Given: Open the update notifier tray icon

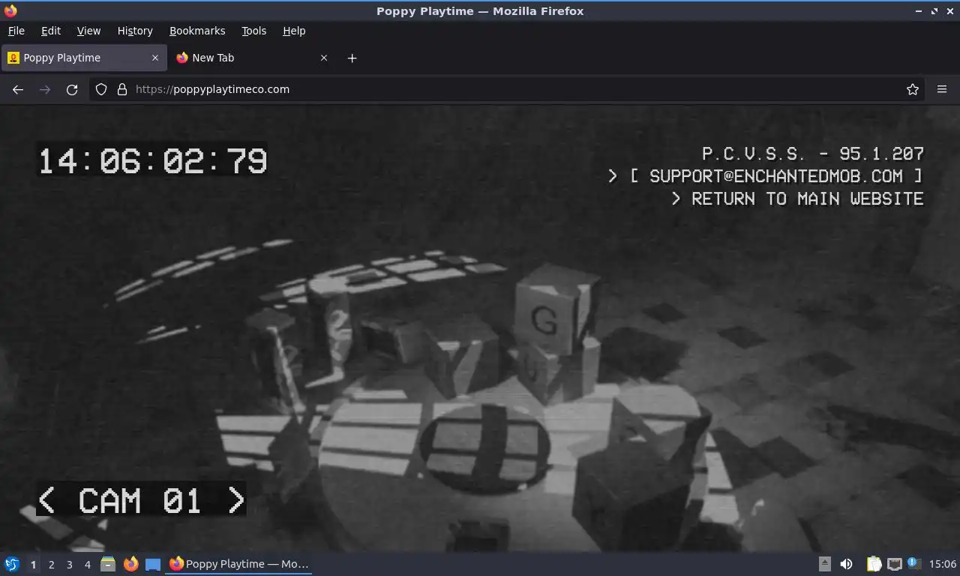Looking at the screenshot, I should (x=913, y=563).
